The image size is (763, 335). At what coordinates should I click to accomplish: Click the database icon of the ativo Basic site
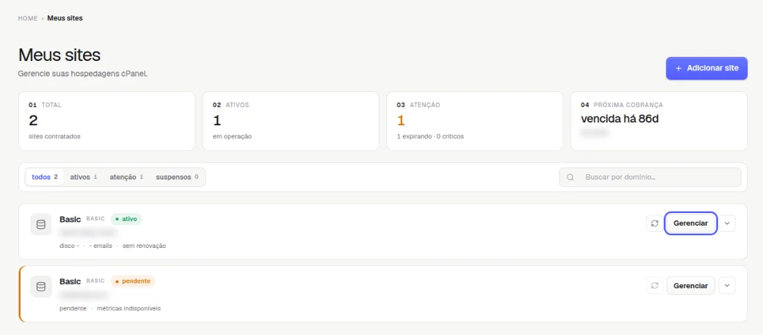[41, 224]
